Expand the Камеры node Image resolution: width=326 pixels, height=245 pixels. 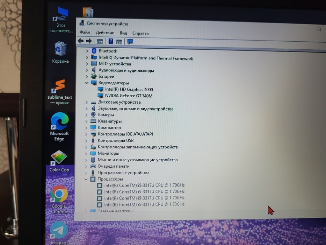[87, 115]
